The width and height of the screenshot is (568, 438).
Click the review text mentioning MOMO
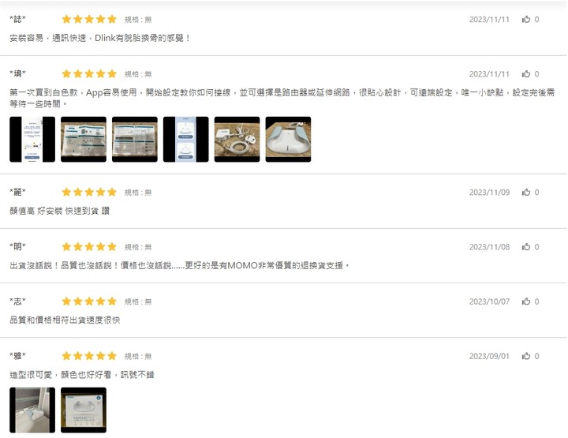(179, 265)
